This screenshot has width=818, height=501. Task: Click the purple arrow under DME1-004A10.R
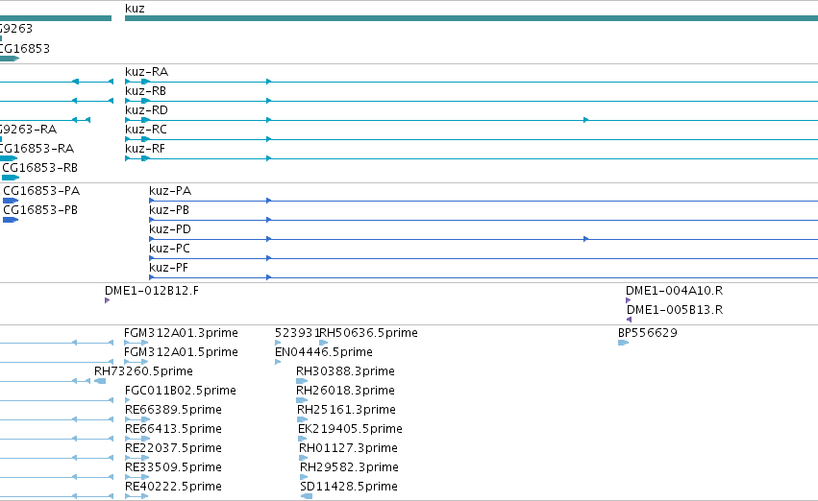pyautogui.click(x=628, y=300)
